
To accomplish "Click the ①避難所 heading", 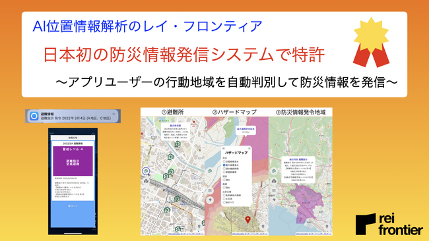I will [172, 112].
